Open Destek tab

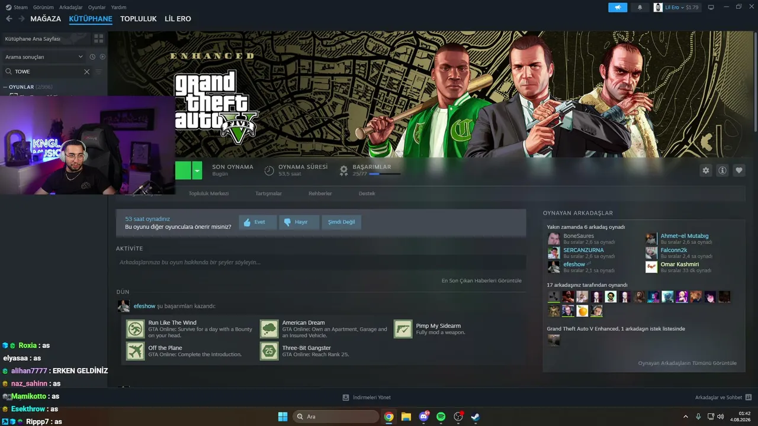tap(367, 193)
